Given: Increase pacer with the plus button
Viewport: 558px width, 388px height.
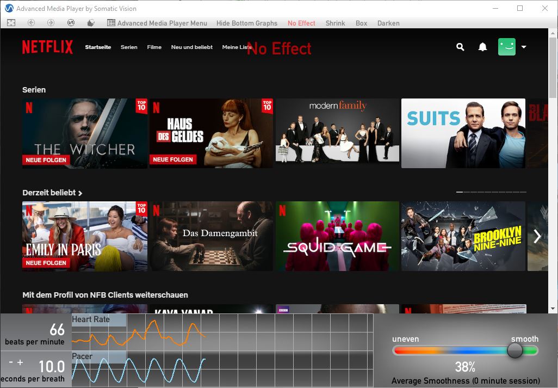Looking at the screenshot, I should pyautogui.click(x=20, y=362).
